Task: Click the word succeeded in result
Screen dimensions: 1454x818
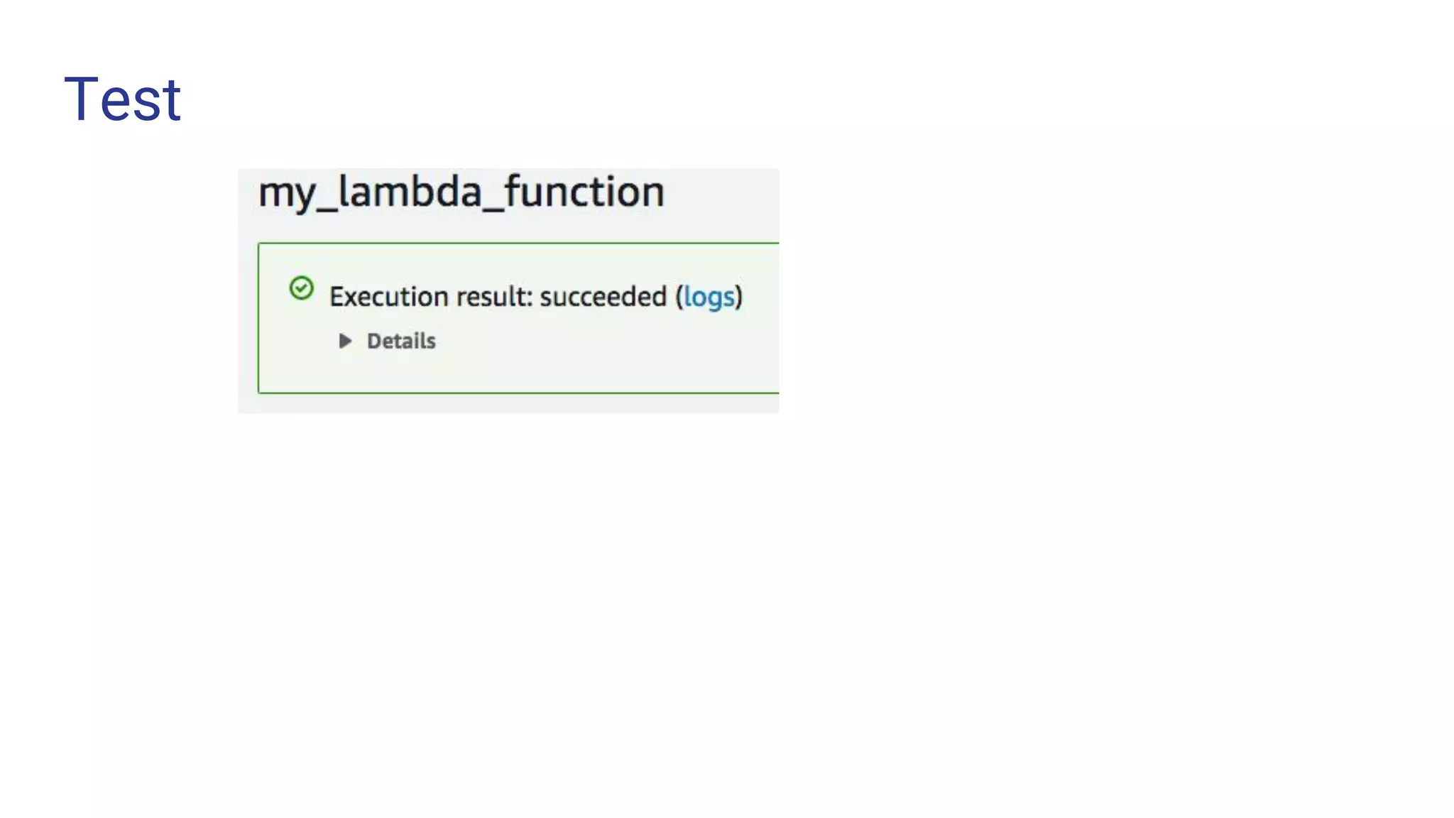Action: (x=603, y=297)
